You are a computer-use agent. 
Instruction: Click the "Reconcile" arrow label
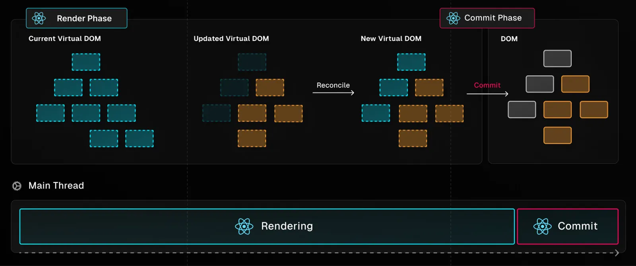pyautogui.click(x=333, y=85)
